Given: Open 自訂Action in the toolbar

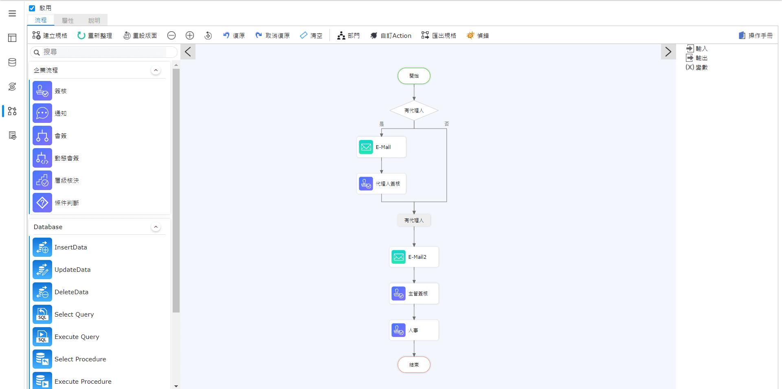Looking at the screenshot, I should (x=391, y=35).
